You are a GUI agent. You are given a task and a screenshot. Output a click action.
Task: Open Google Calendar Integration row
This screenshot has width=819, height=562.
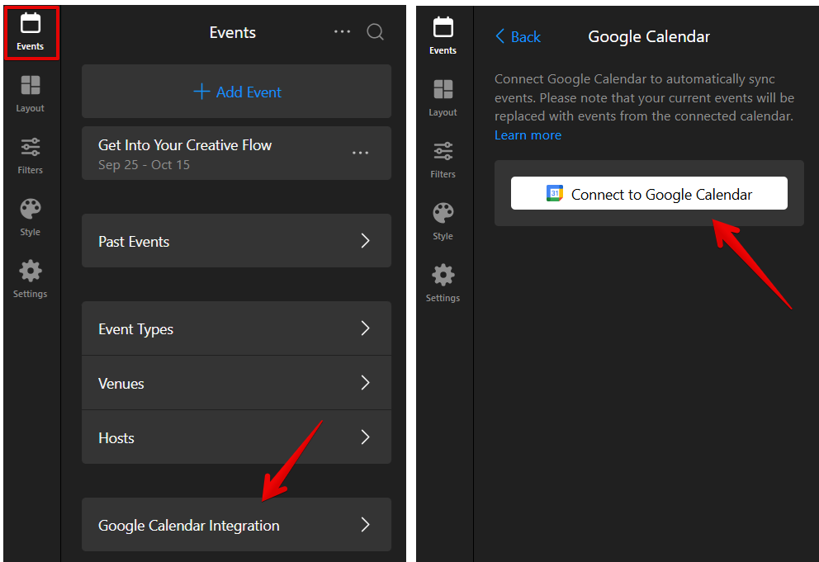click(237, 525)
